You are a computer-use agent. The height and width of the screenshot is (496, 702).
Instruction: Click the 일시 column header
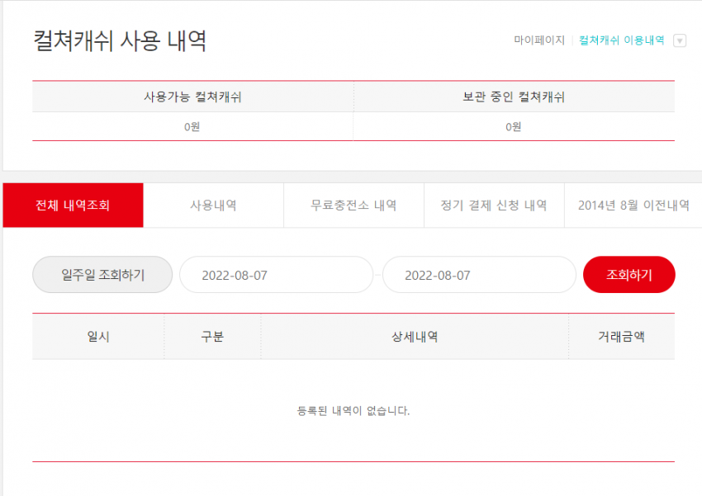[x=98, y=337]
